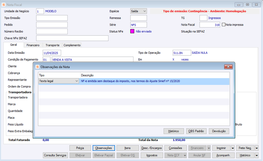Click the Pedido input field
Image resolution: width=263 pixels, height=161 pixels.
52,25
